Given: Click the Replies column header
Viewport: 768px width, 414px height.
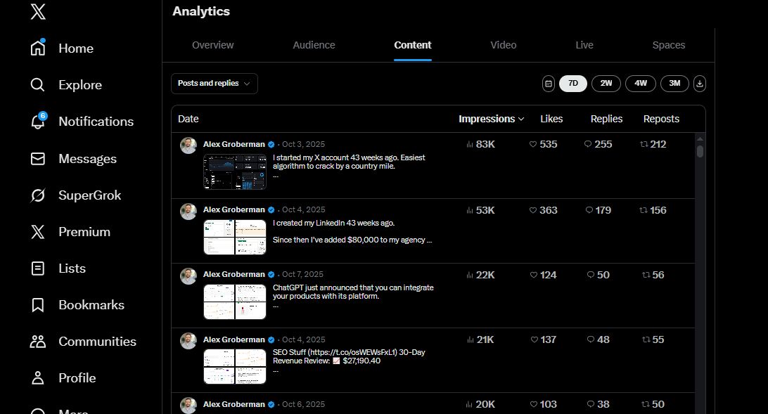Looking at the screenshot, I should 606,119.
